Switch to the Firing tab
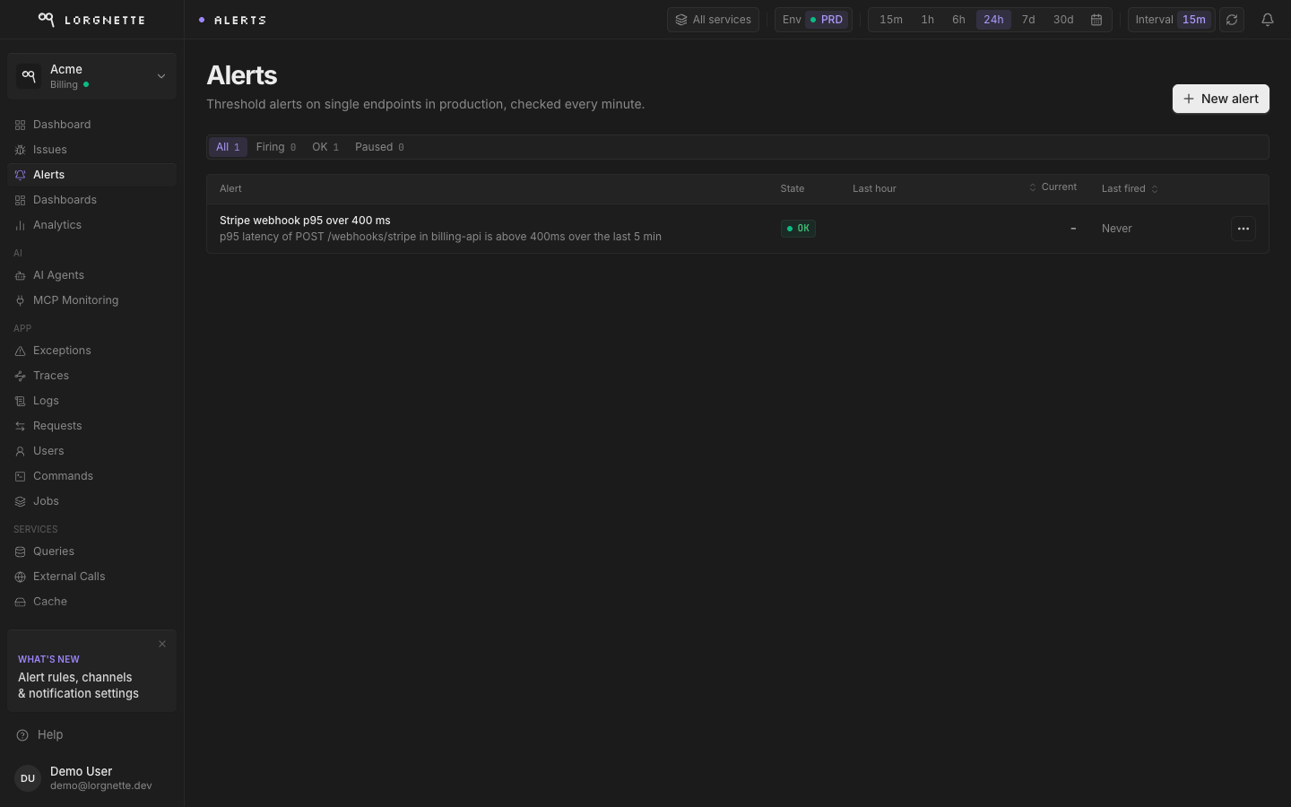This screenshot has height=807, width=1291. (276, 147)
